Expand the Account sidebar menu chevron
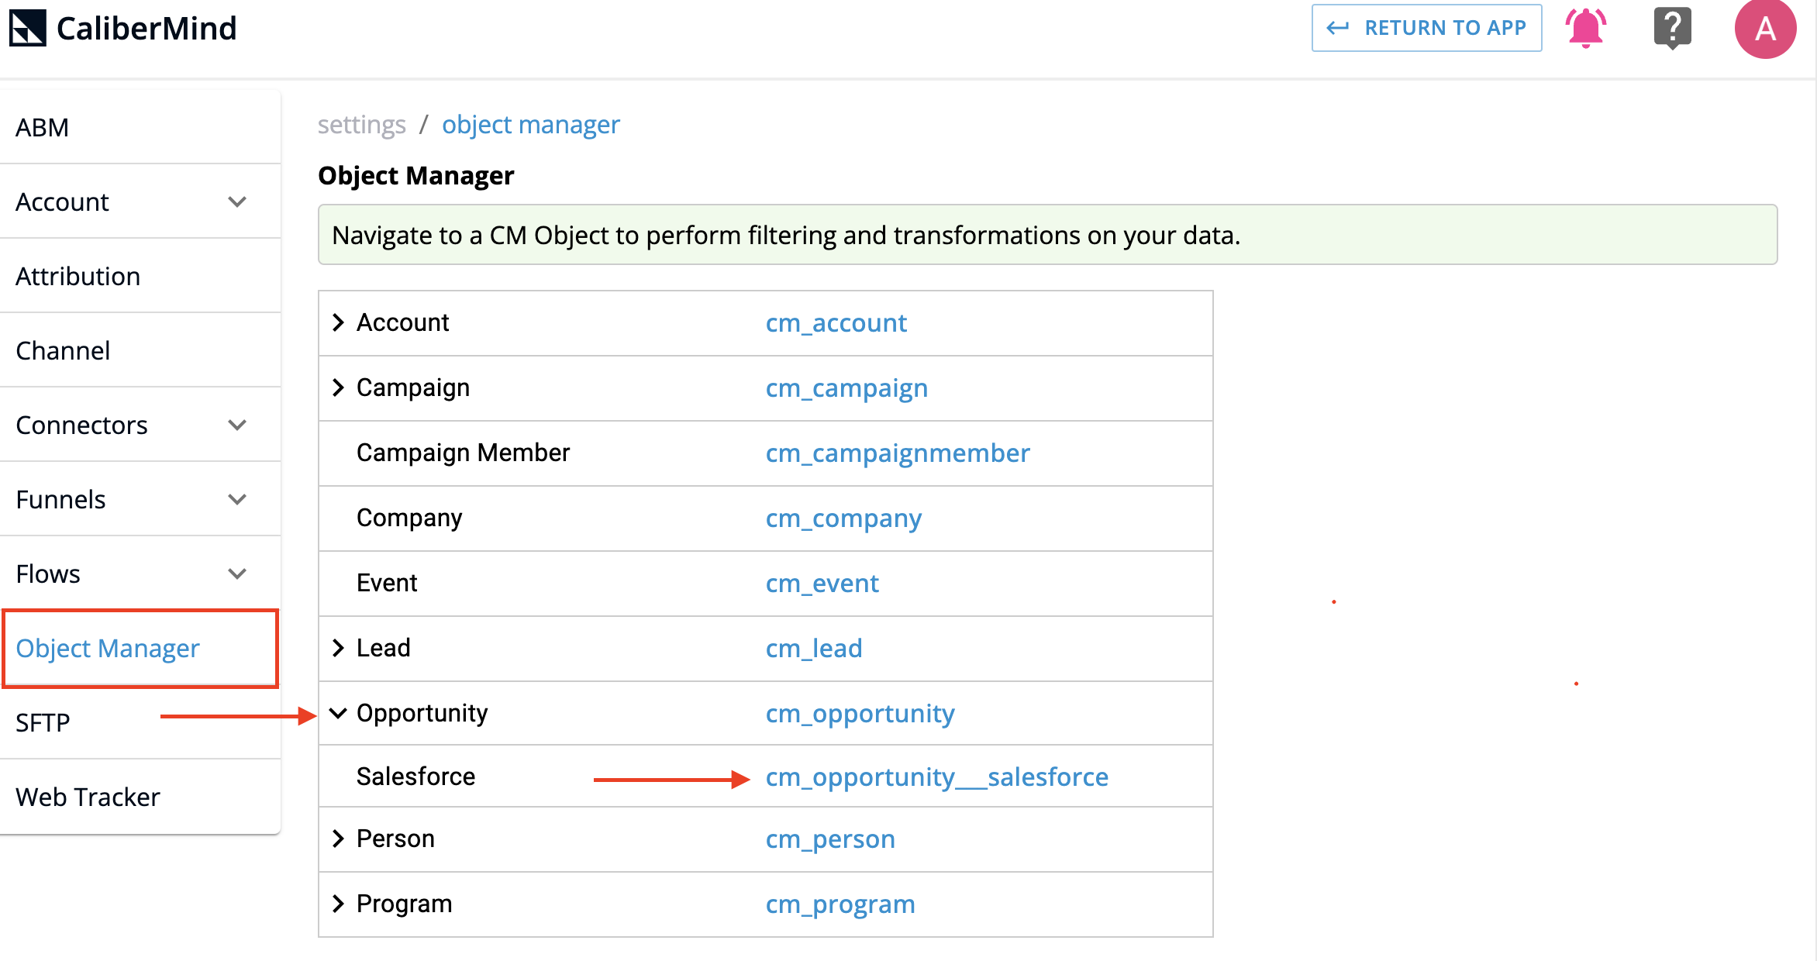Image resolution: width=1817 pixels, height=961 pixels. pyautogui.click(x=237, y=202)
